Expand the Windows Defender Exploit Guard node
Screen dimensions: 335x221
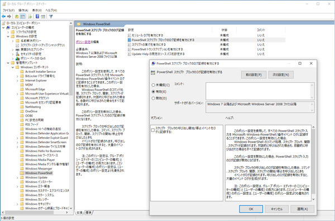17,138
